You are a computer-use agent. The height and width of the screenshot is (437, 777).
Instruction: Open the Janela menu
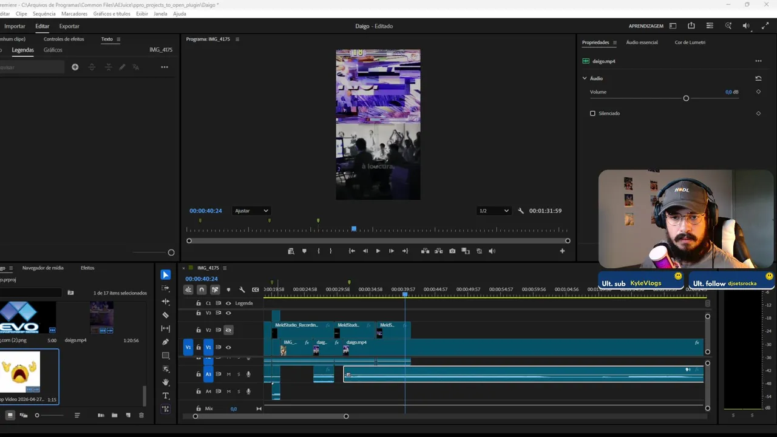[160, 13]
